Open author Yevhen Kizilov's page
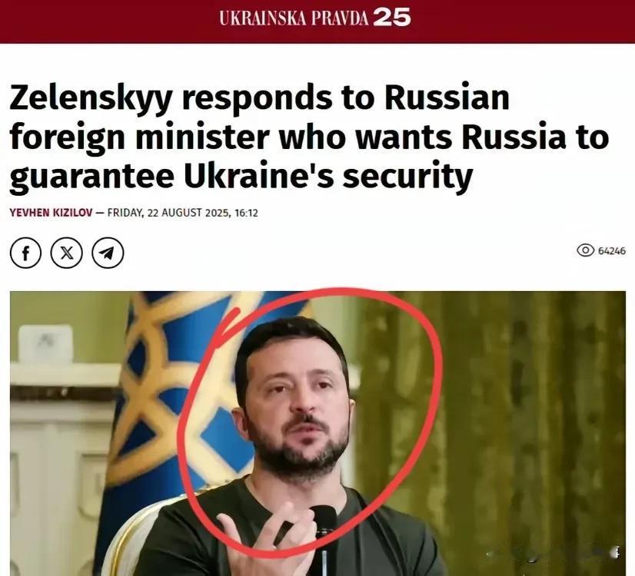The image size is (635, 576). 51,213
